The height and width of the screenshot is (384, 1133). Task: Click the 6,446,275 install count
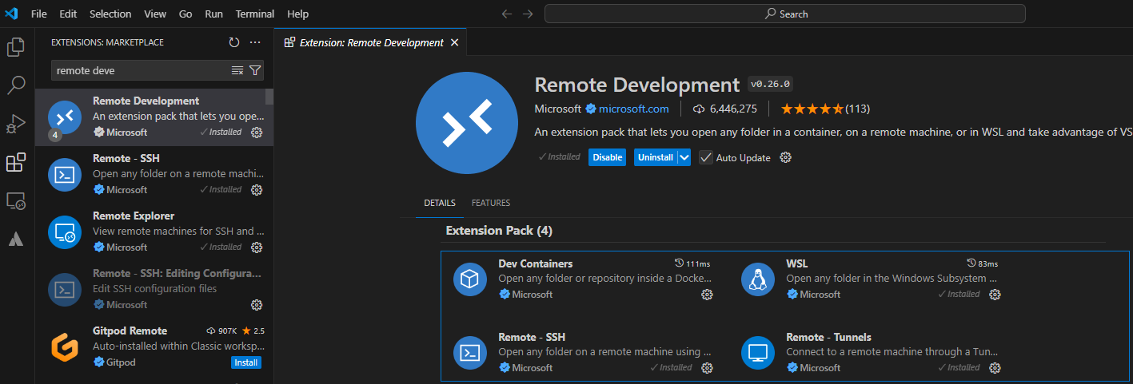725,109
